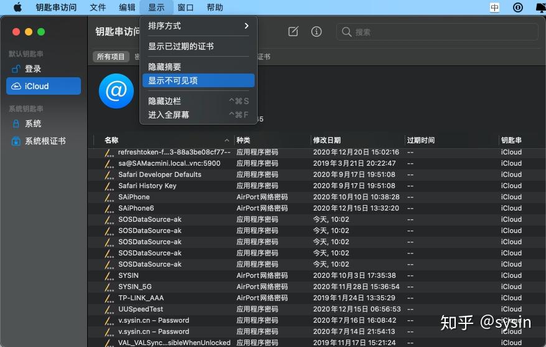Click the 1Password-style circle icon in menu bar
546x347 pixels.
(518, 7)
